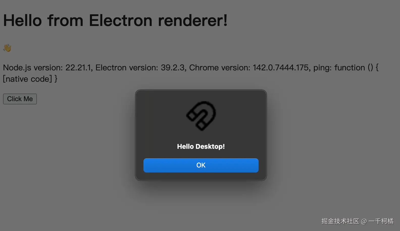Click the 一千柯橘 author name watermark

tap(381, 221)
